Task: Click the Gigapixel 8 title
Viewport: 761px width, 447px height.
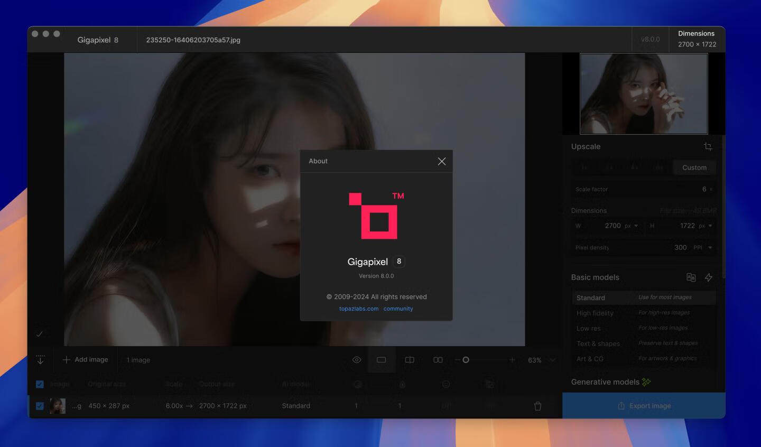Action: (98, 40)
